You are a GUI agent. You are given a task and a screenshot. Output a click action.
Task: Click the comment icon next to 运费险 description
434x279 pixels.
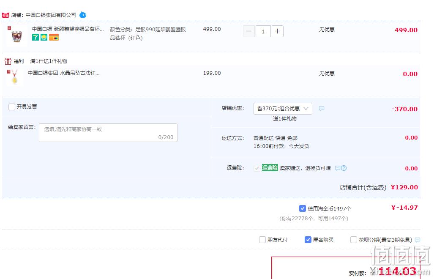[x=337, y=168]
